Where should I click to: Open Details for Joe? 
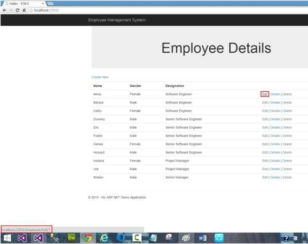pyautogui.click(x=275, y=169)
